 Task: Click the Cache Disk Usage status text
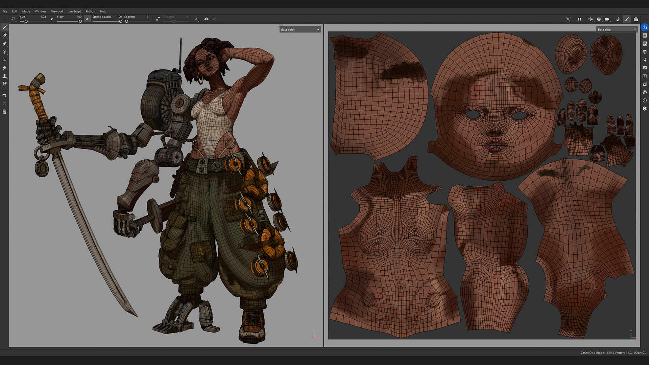pyautogui.click(x=592, y=352)
